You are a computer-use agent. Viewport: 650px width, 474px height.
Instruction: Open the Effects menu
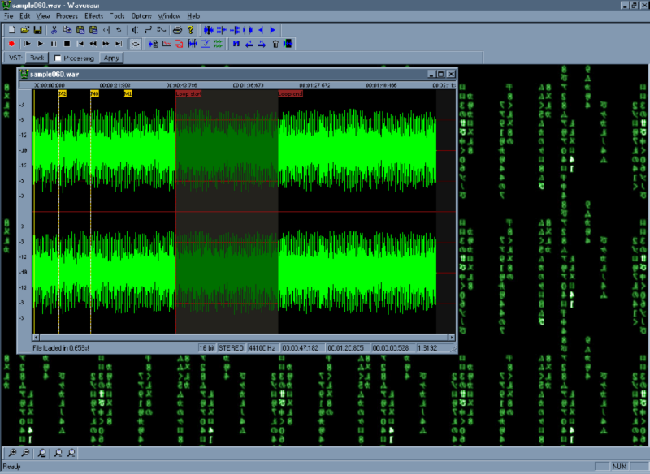tap(93, 15)
